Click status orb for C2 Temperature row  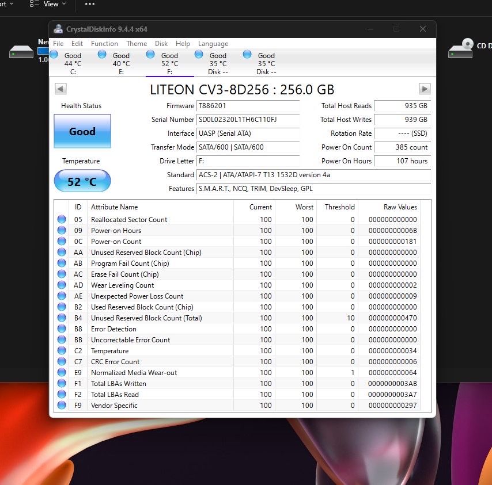[62, 350]
